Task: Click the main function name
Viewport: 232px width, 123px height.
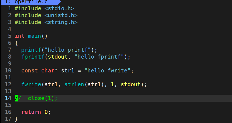Action: point(34,36)
